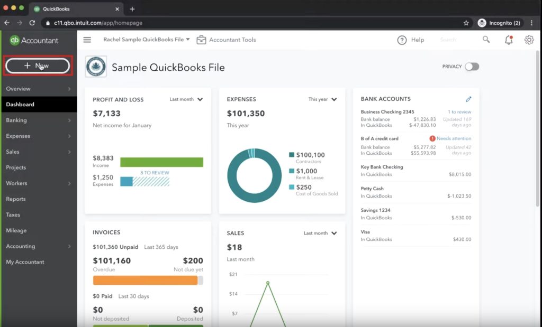Expand the Expenses sidebar submenu
542x327 pixels.
(69, 136)
